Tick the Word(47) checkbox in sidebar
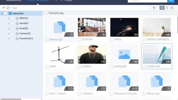Image resolution: width=178 pixels, height=100 pixels. (x=13, y=23)
